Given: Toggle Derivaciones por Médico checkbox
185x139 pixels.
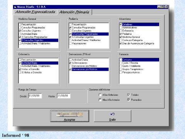Looking at the screenshot, I should point(70,66).
